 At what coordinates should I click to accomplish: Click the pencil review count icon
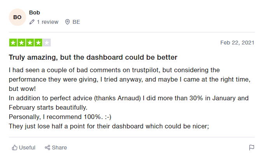click(32, 22)
